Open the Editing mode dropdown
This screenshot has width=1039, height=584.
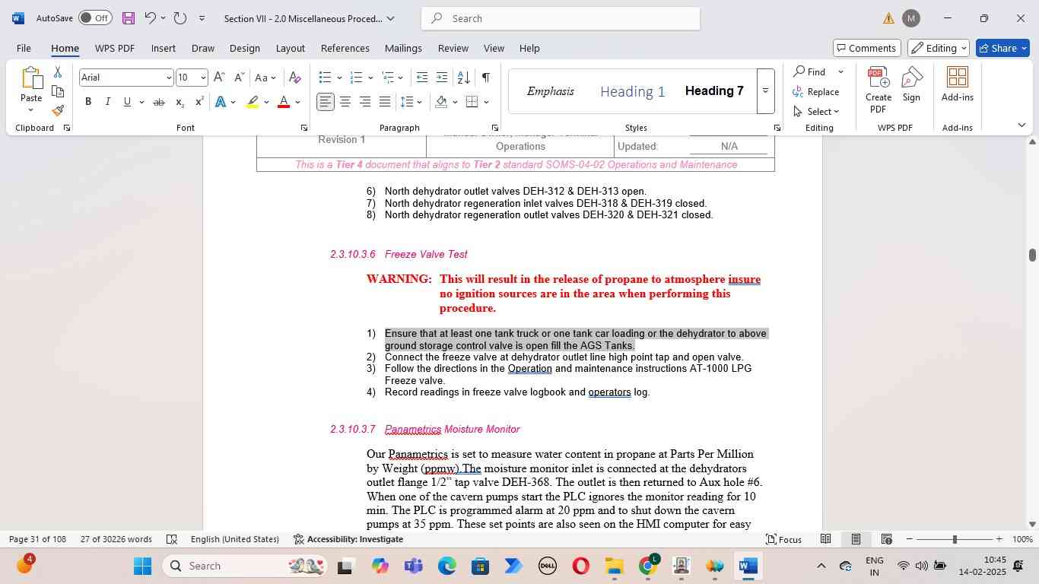click(939, 48)
